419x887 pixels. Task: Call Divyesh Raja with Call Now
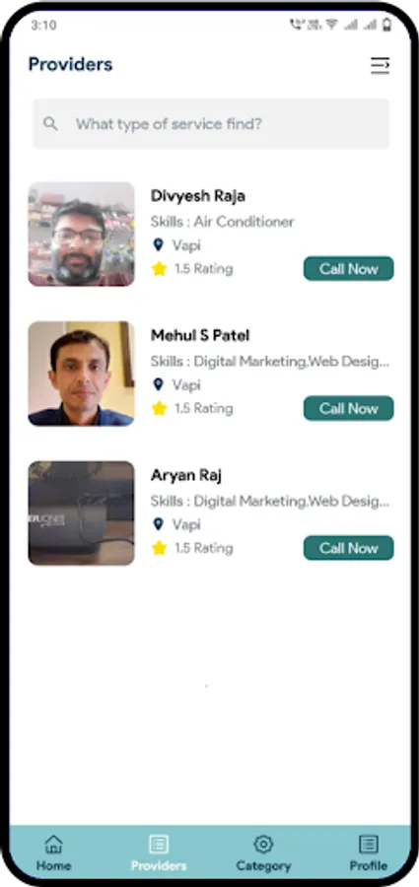[x=349, y=269]
